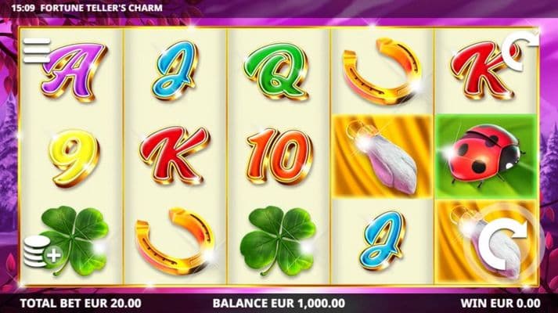The image size is (558, 313).
Task: Click the horseshoe on reel two
Action: (x=175, y=241)
